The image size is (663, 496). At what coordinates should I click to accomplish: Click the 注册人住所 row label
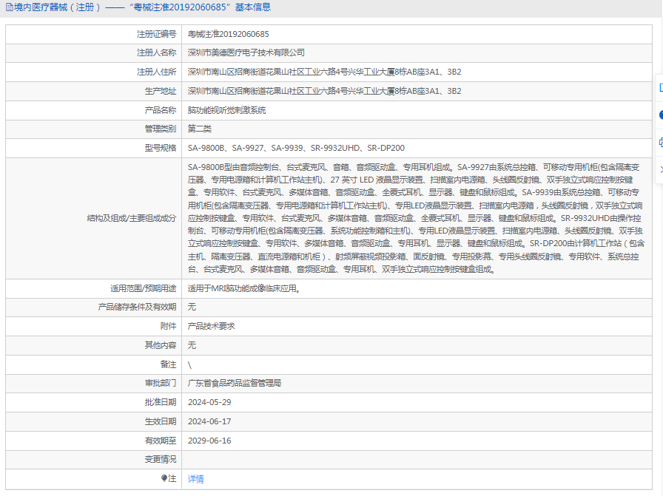(156, 72)
